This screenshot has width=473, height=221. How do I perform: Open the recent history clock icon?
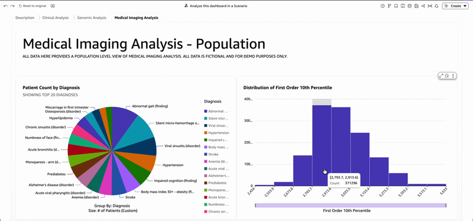pos(383,6)
